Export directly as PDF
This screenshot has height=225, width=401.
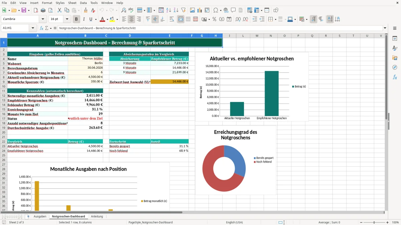pyautogui.click(x=35, y=10)
